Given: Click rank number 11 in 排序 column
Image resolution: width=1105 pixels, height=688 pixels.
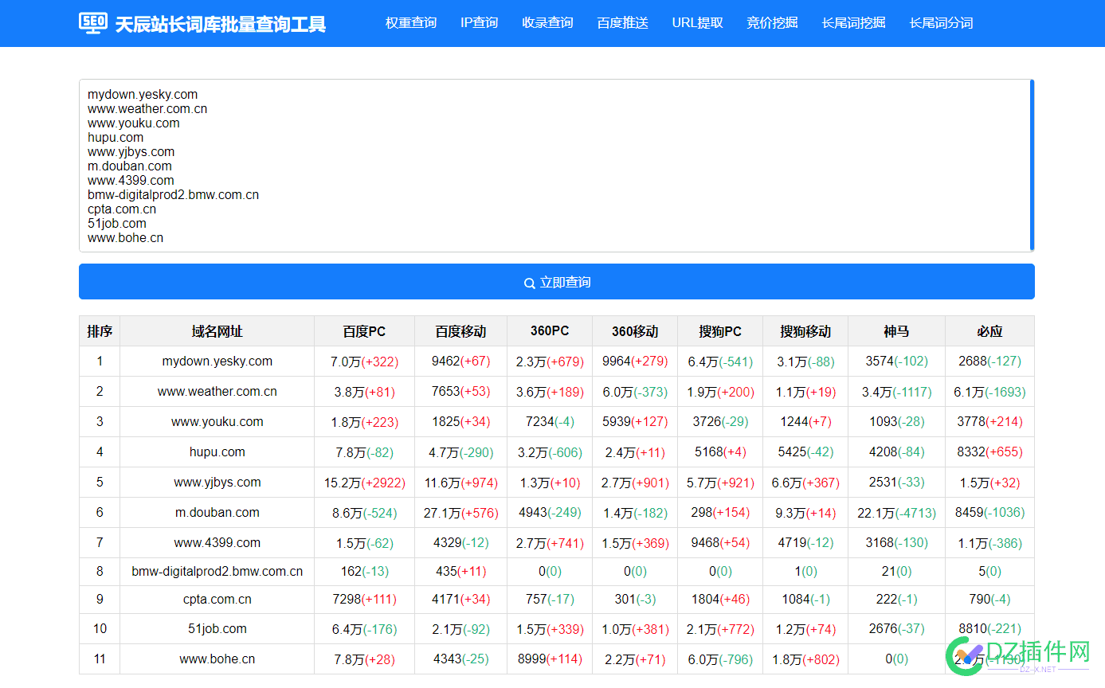Looking at the screenshot, I should point(100,659).
